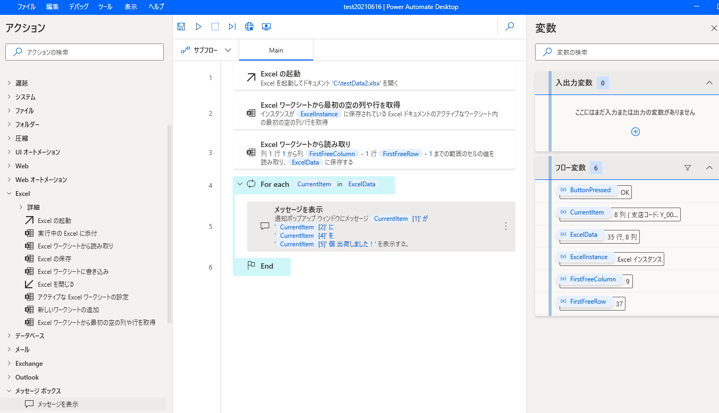Select Excel ワークシートに書き込み action

73,272
